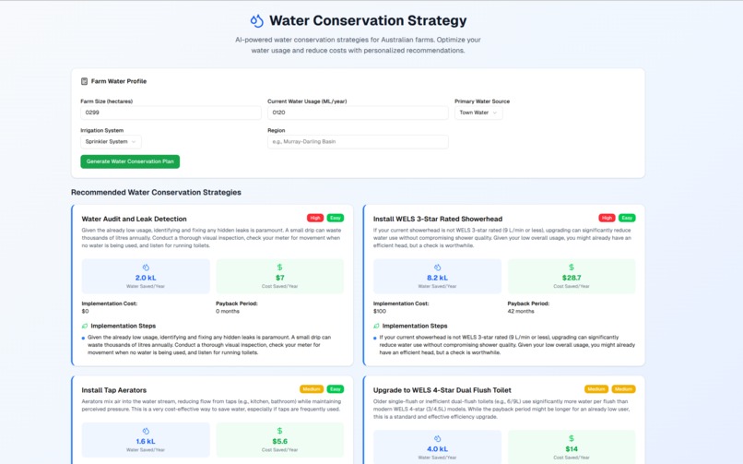743x464 pixels.
Task: Click Easy badge on Showerhead card
Action: coord(627,219)
